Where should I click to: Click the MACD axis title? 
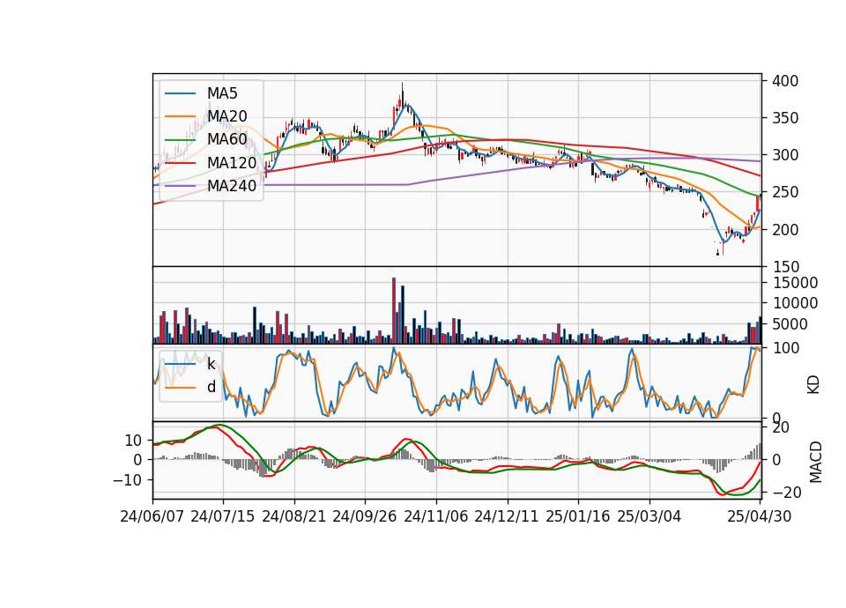click(x=816, y=462)
